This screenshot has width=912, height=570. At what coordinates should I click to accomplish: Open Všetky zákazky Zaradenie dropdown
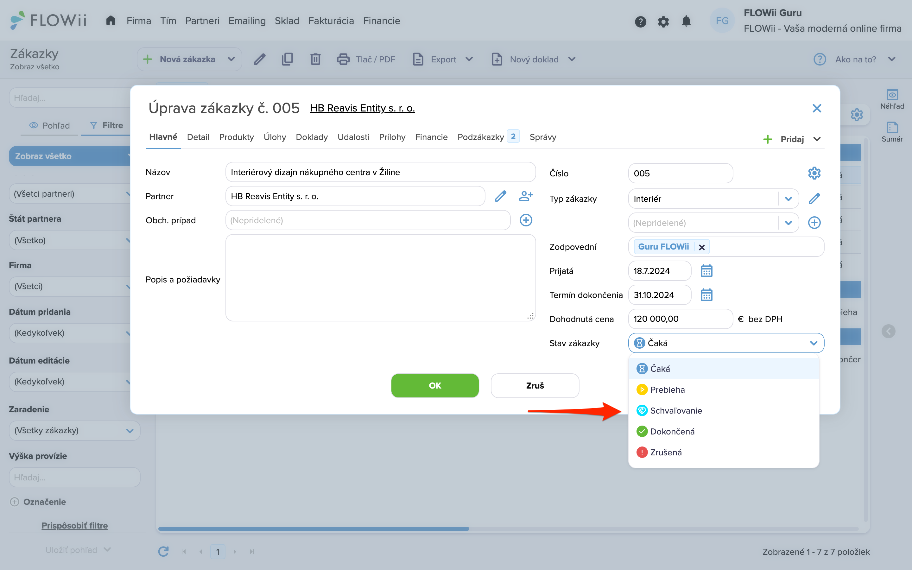130,431
